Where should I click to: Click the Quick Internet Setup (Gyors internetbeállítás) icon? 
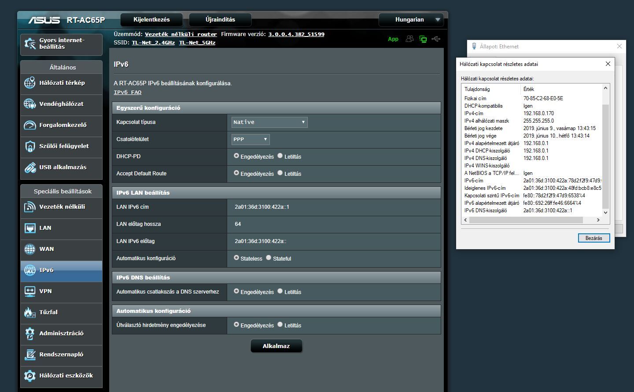(x=30, y=44)
